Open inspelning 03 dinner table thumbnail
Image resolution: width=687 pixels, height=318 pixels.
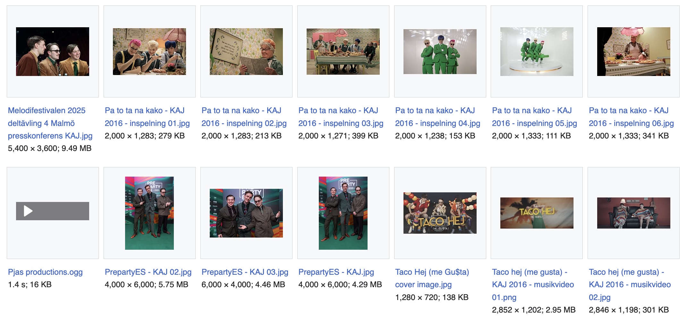343,52
